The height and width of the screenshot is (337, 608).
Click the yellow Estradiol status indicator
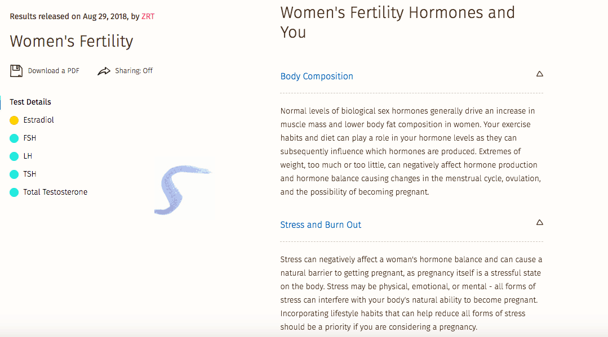pyautogui.click(x=14, y=120)
